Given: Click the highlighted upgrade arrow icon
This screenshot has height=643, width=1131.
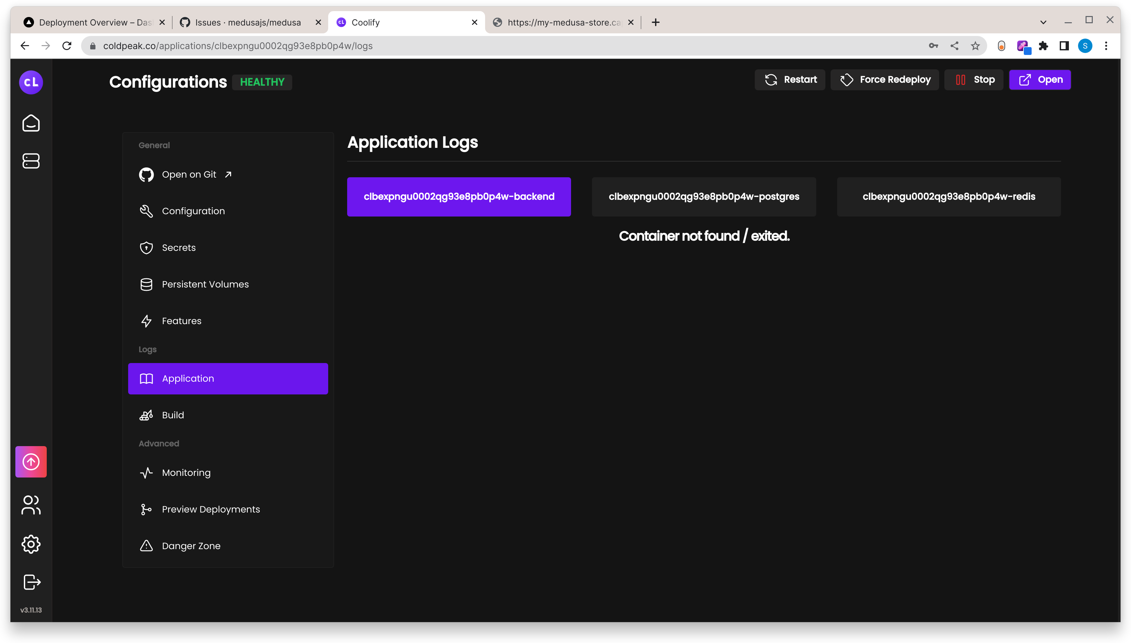Looking at the screenshot, I should (30, 461).
